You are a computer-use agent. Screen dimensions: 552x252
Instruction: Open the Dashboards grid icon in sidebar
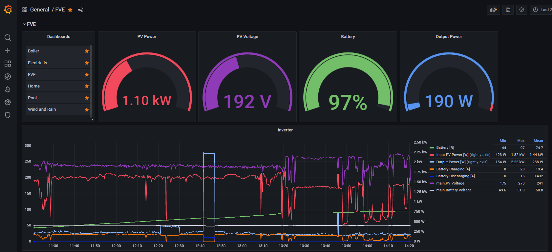[8, 64]
